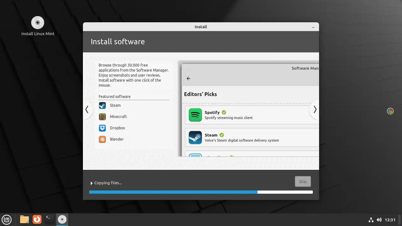Click the Spotify app icon in Editors' Picks

point(195,115)
